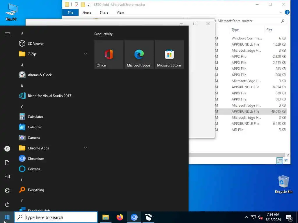
Task: Expand the Start menu hamburger navigation
Action: click(7, 34)
